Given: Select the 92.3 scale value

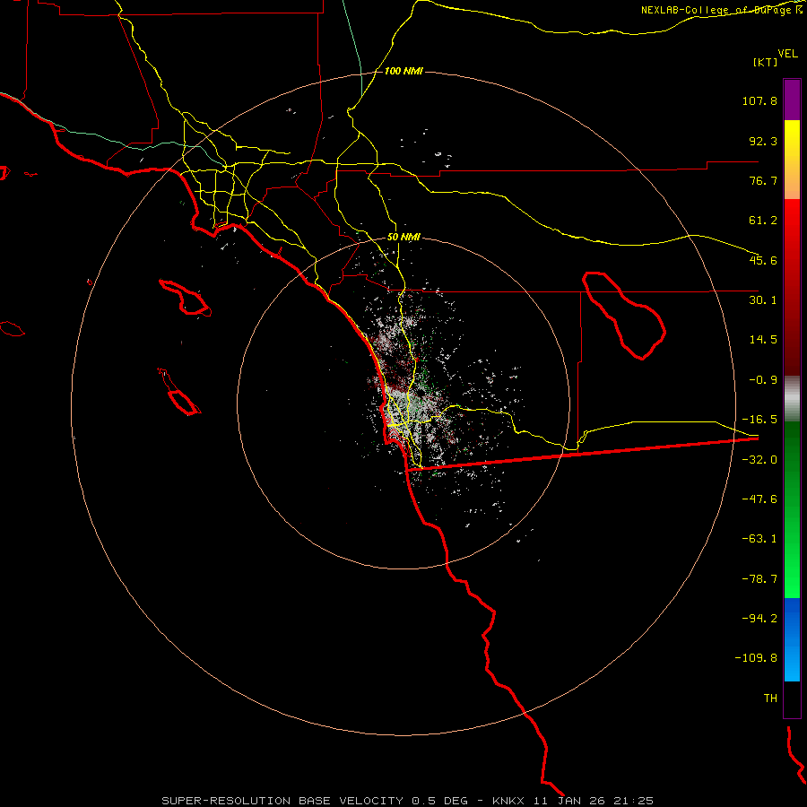Looking at the screenshot, I should coord(763,141).
